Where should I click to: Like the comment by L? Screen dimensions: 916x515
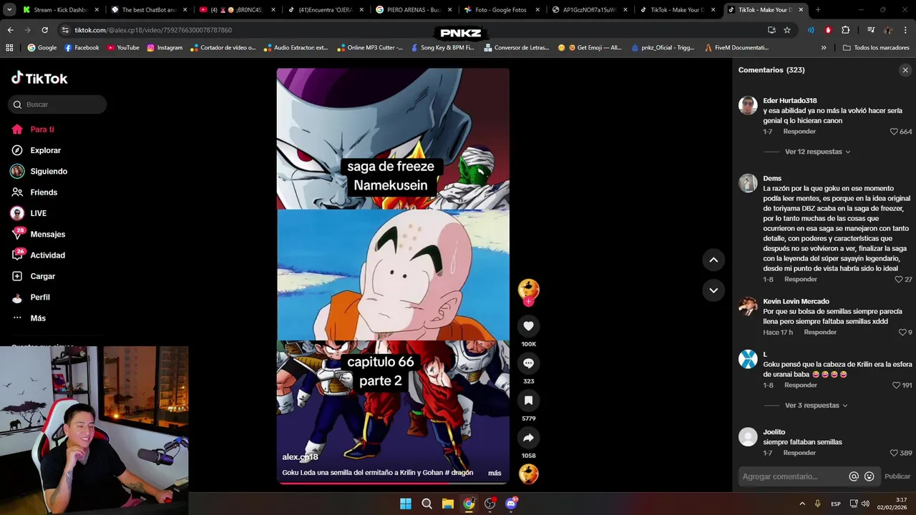click(896, 386)
